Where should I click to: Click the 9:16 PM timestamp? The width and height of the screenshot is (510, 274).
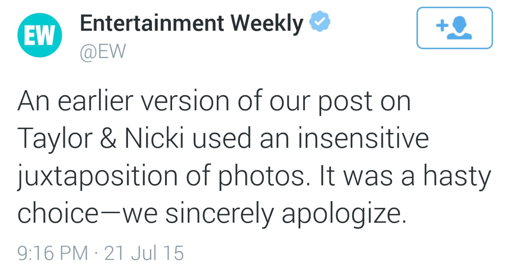point(52,253)
